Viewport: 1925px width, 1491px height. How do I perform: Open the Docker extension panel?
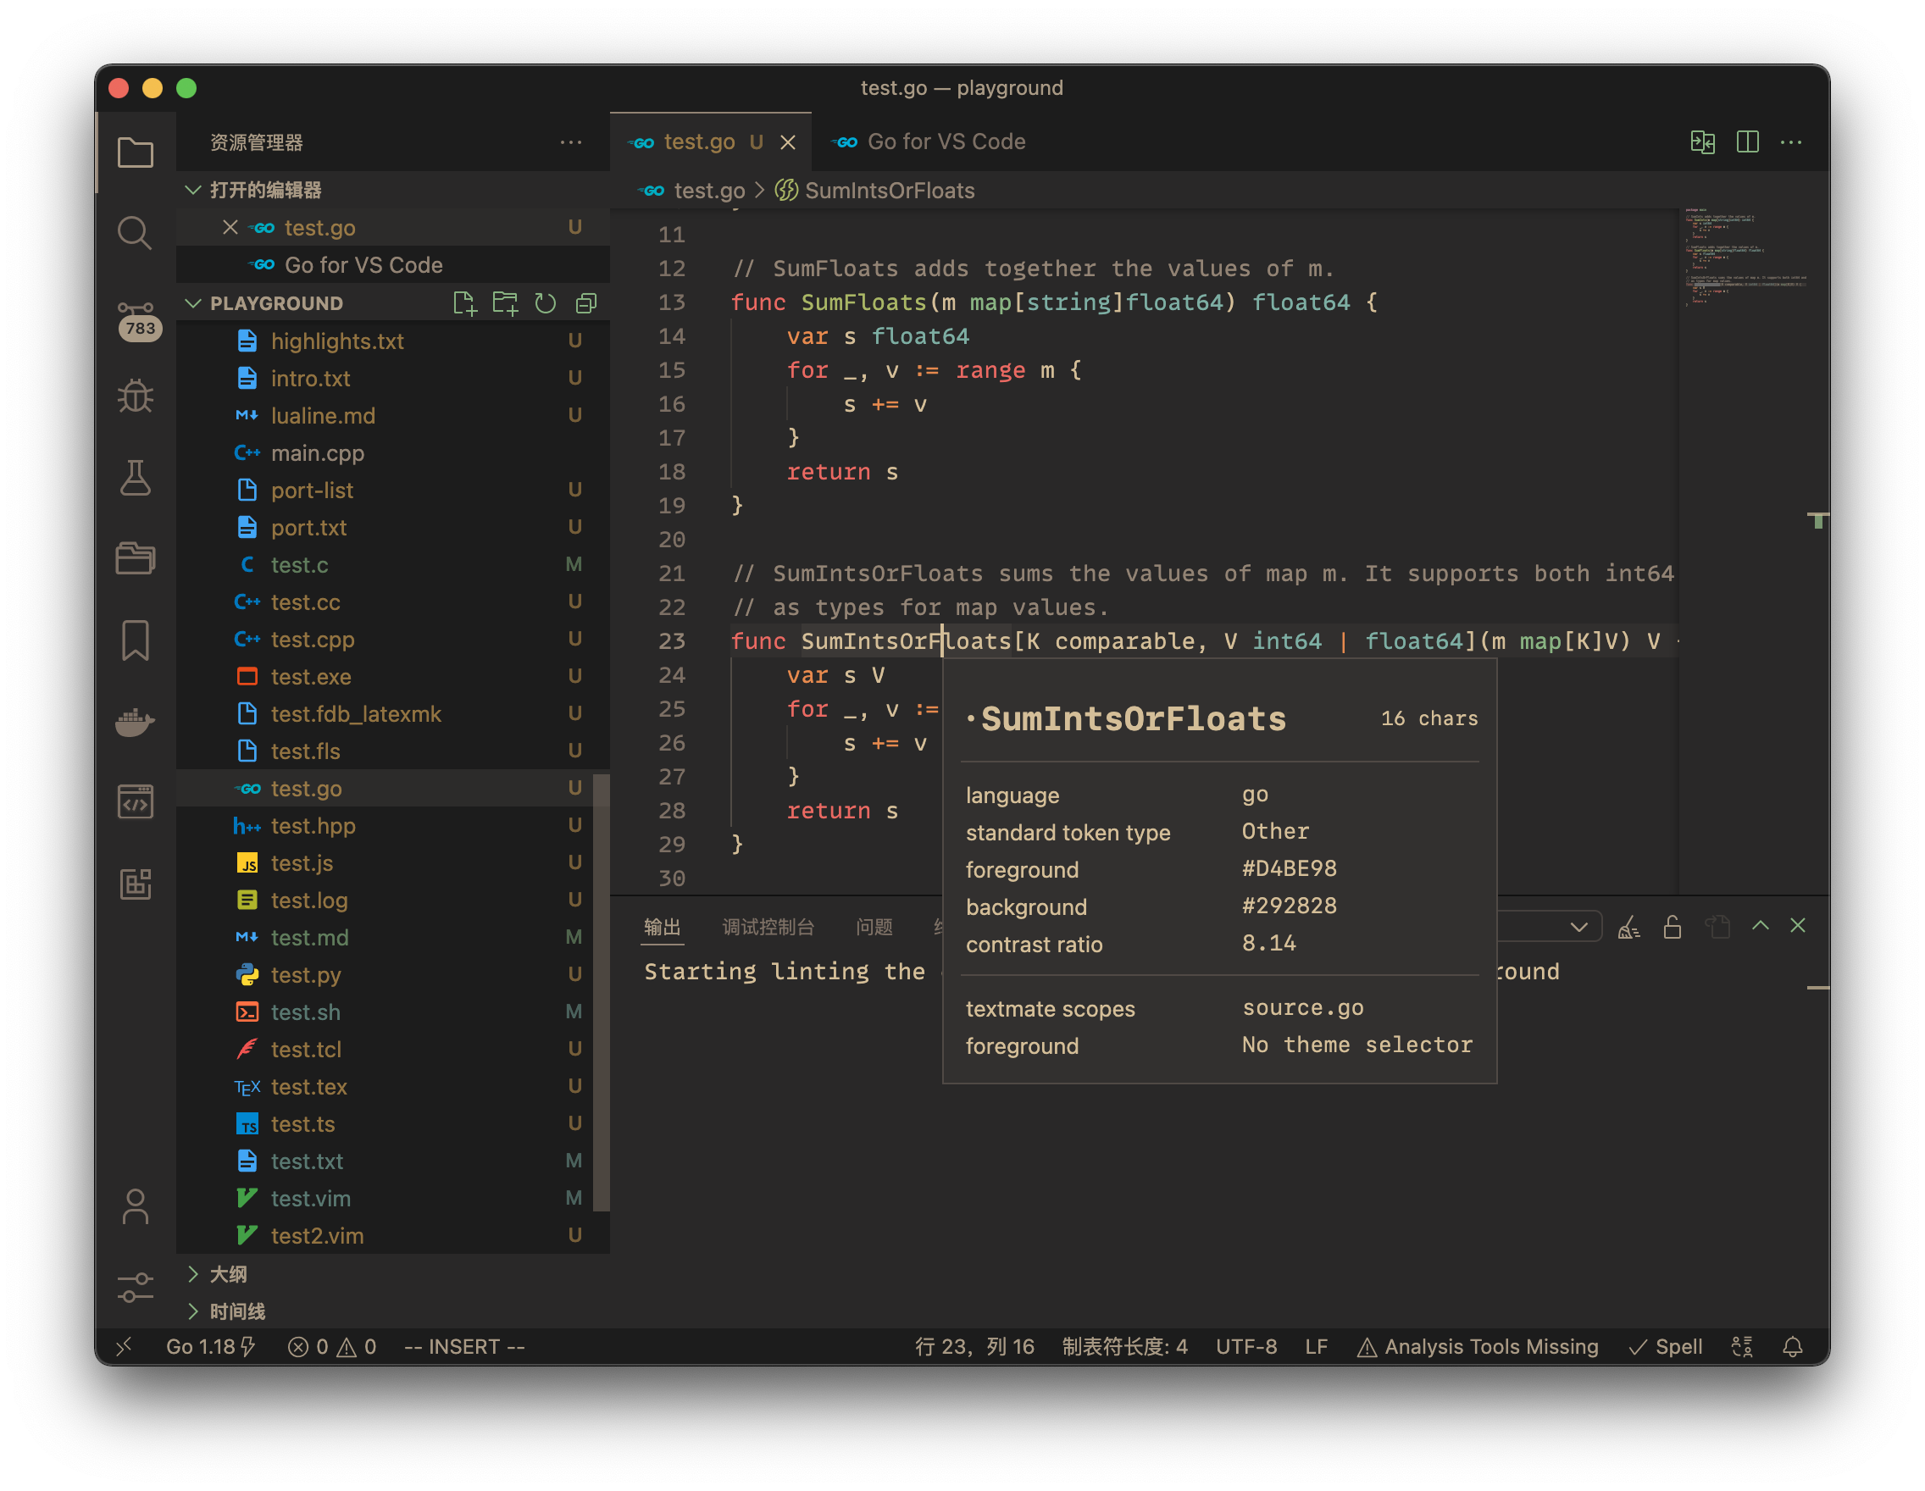(135, 723)
